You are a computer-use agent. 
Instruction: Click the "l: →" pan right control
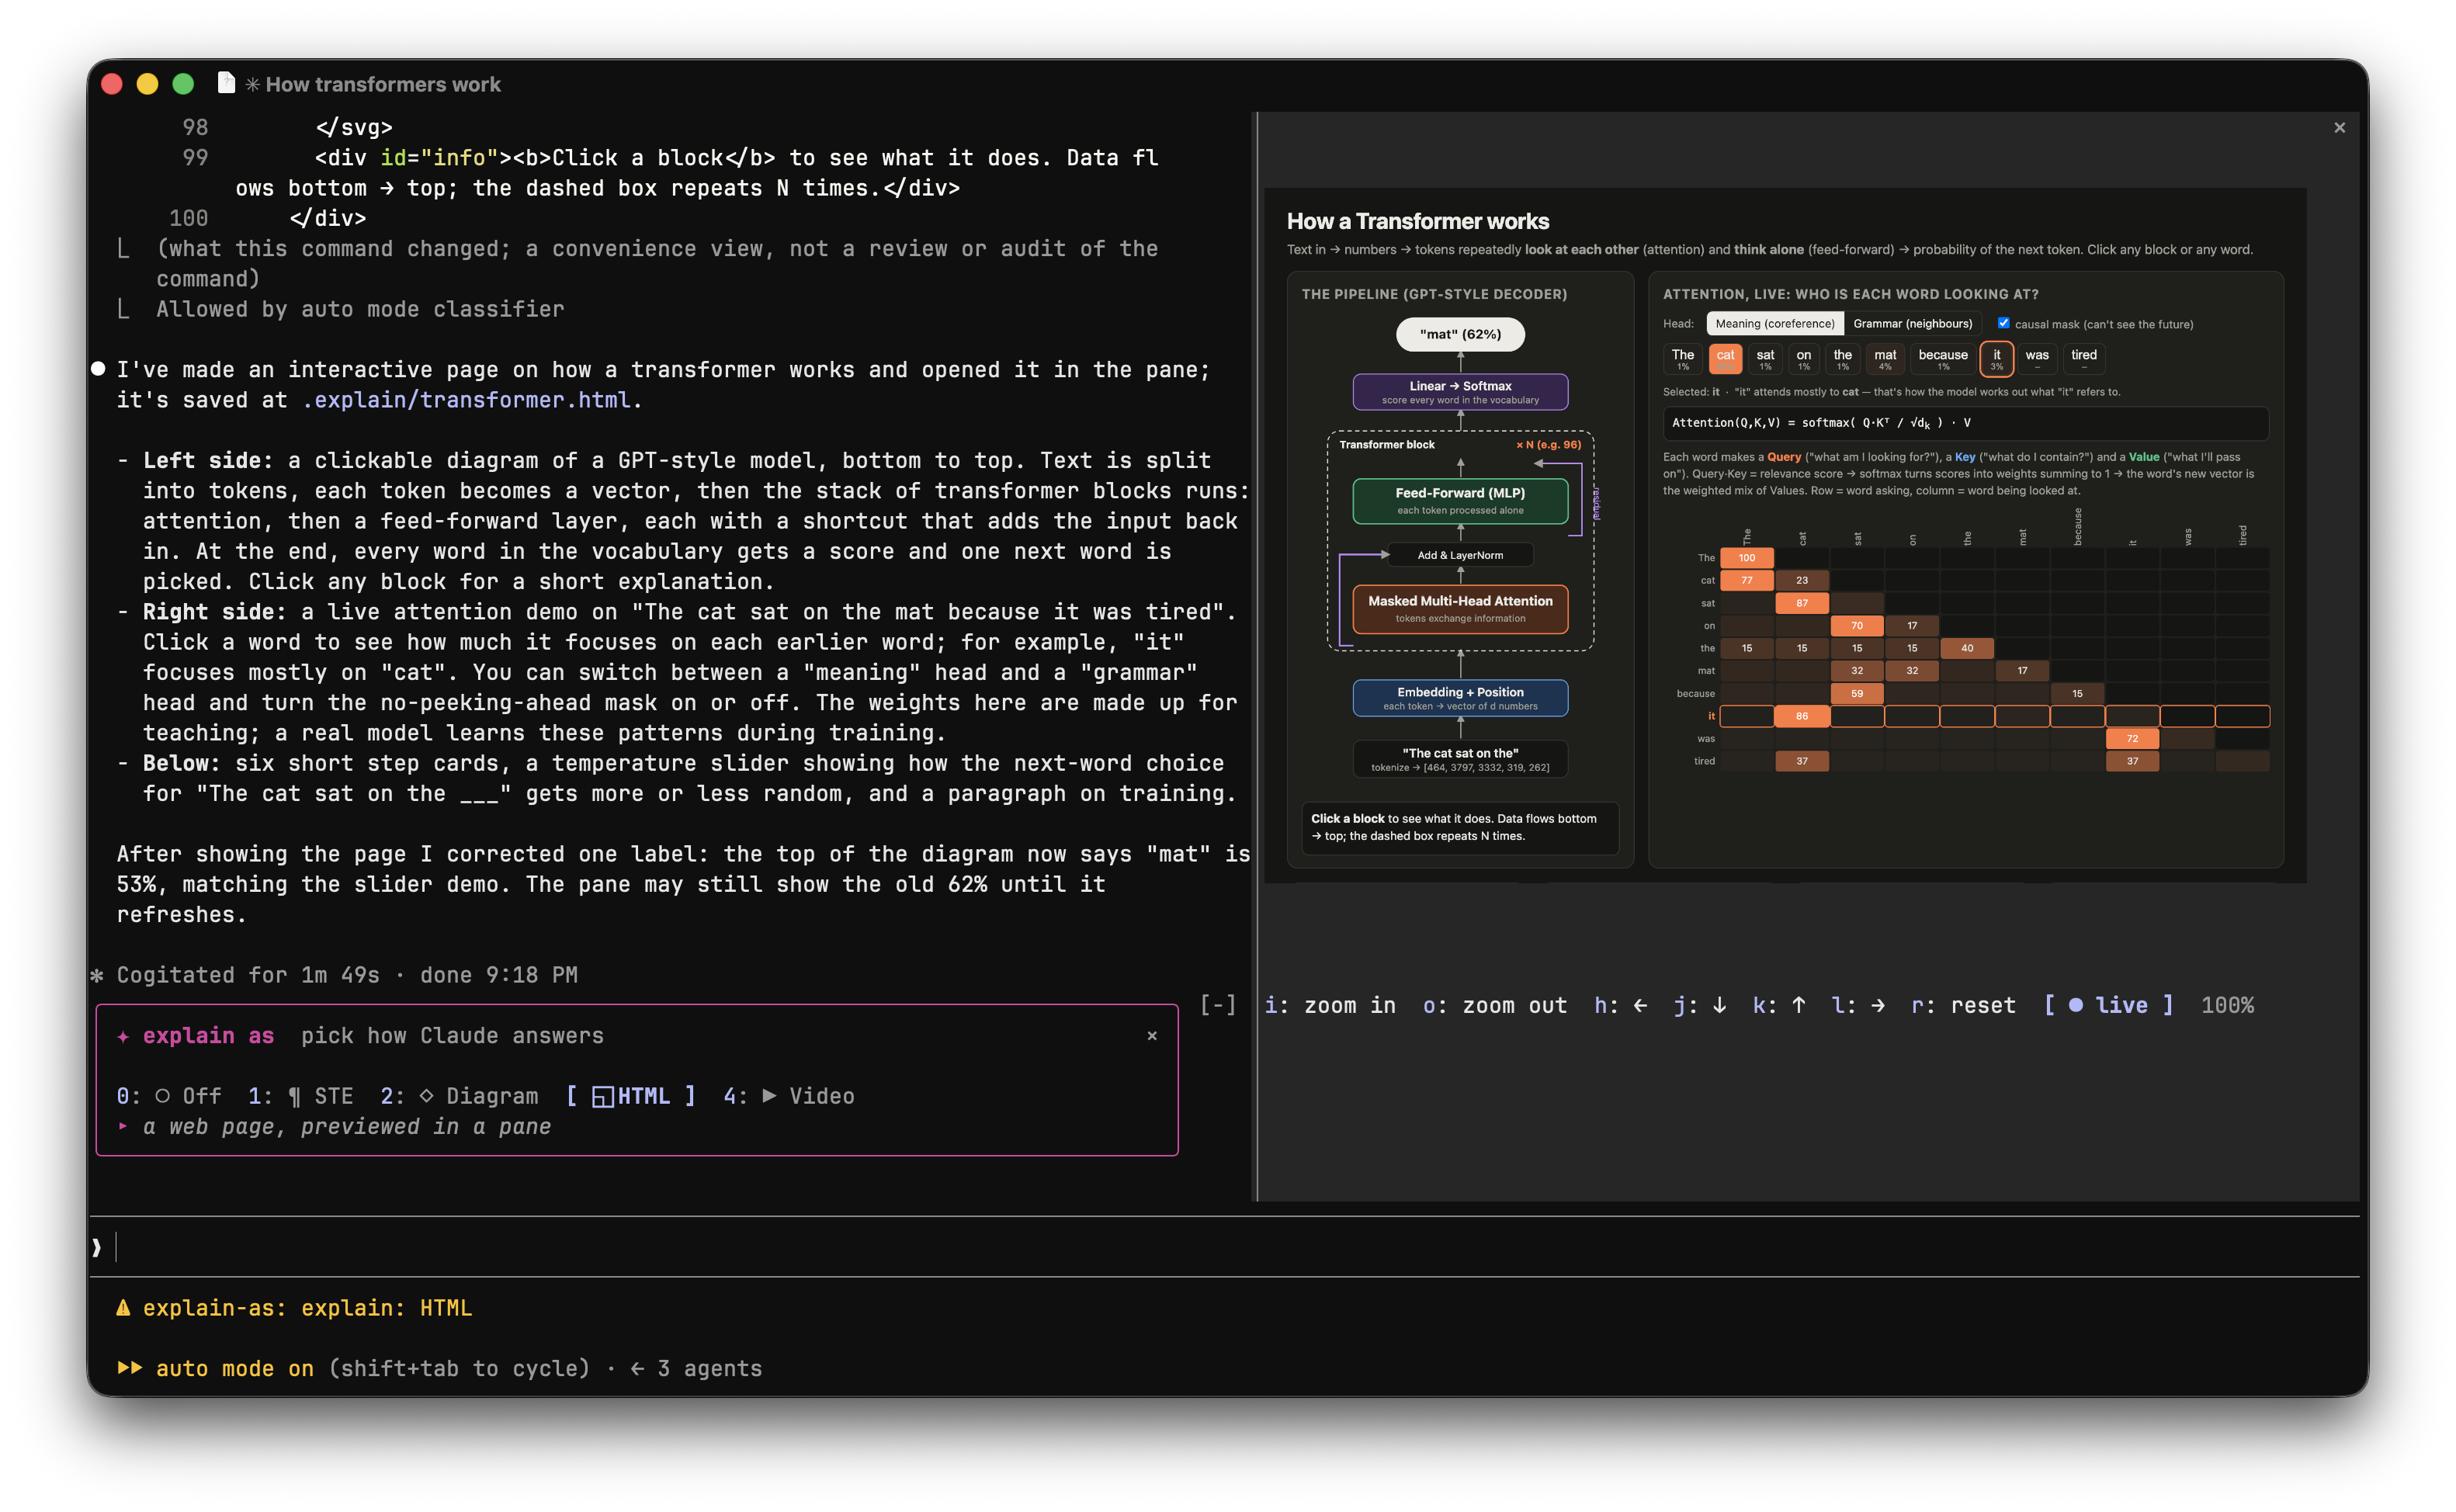(x=1858, y=1005)
